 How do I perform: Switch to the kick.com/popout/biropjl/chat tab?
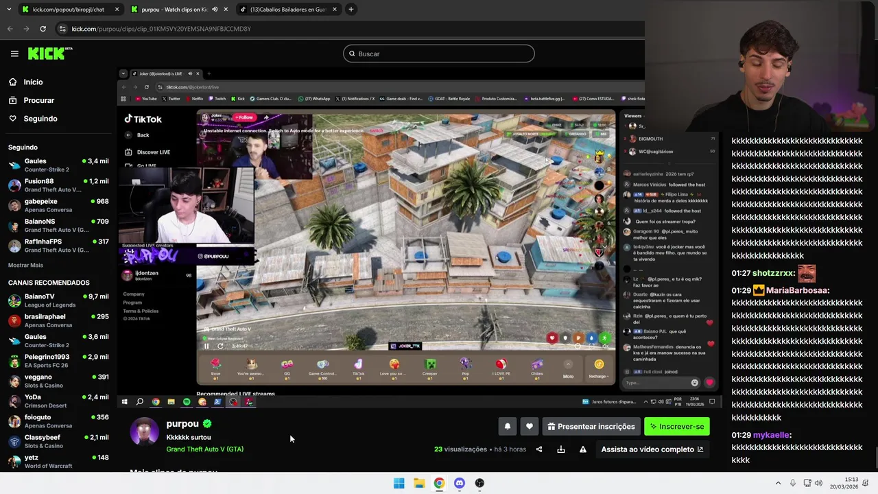(70, 10)
